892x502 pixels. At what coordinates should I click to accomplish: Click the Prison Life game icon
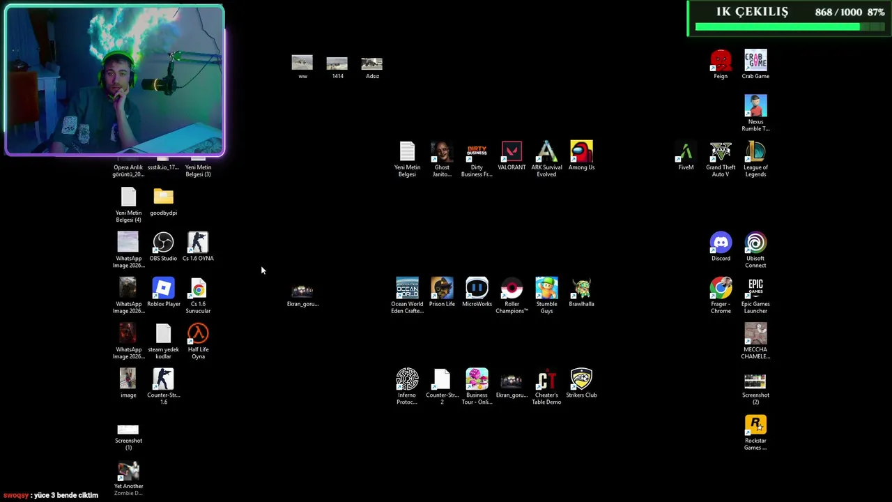pos(442,289)
